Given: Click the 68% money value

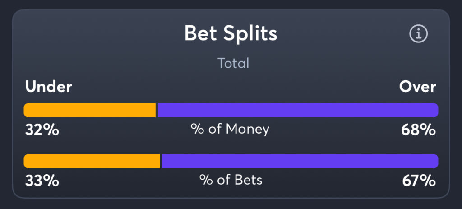Looking at the screenshot, I should coord(418,130).
